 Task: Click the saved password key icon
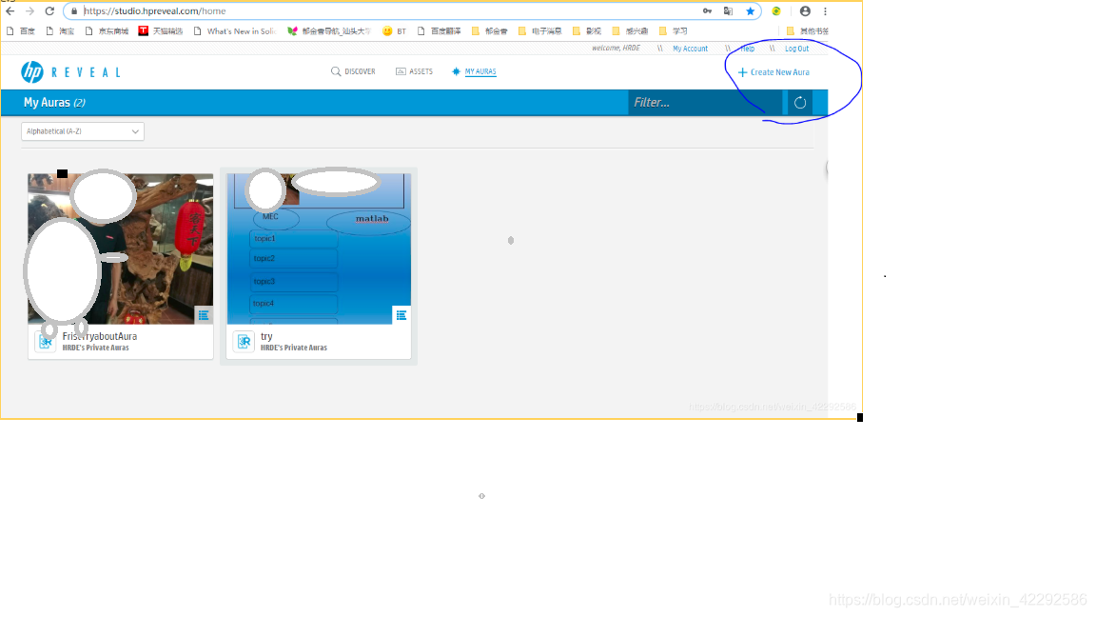point(708,11)
